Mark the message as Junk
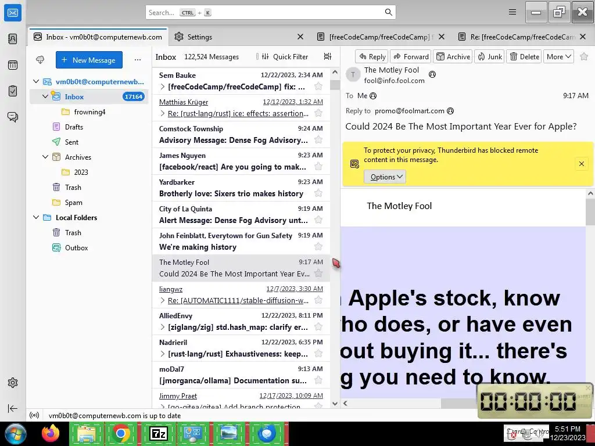The image size is (595, 446). [x=489, y=56]
